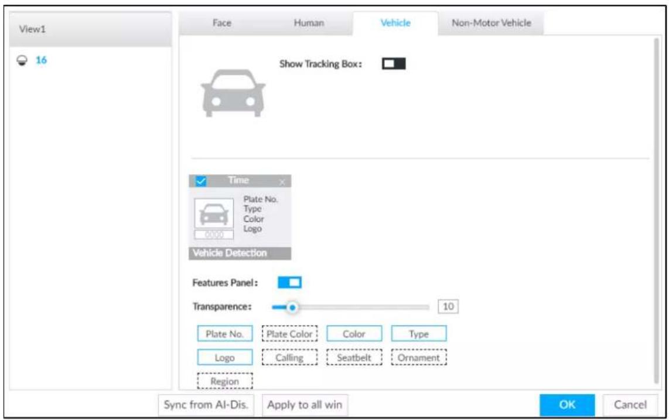Switch to the Face tab
The image size is (669, 420).
pyautogui.click(x=222, y=23)
